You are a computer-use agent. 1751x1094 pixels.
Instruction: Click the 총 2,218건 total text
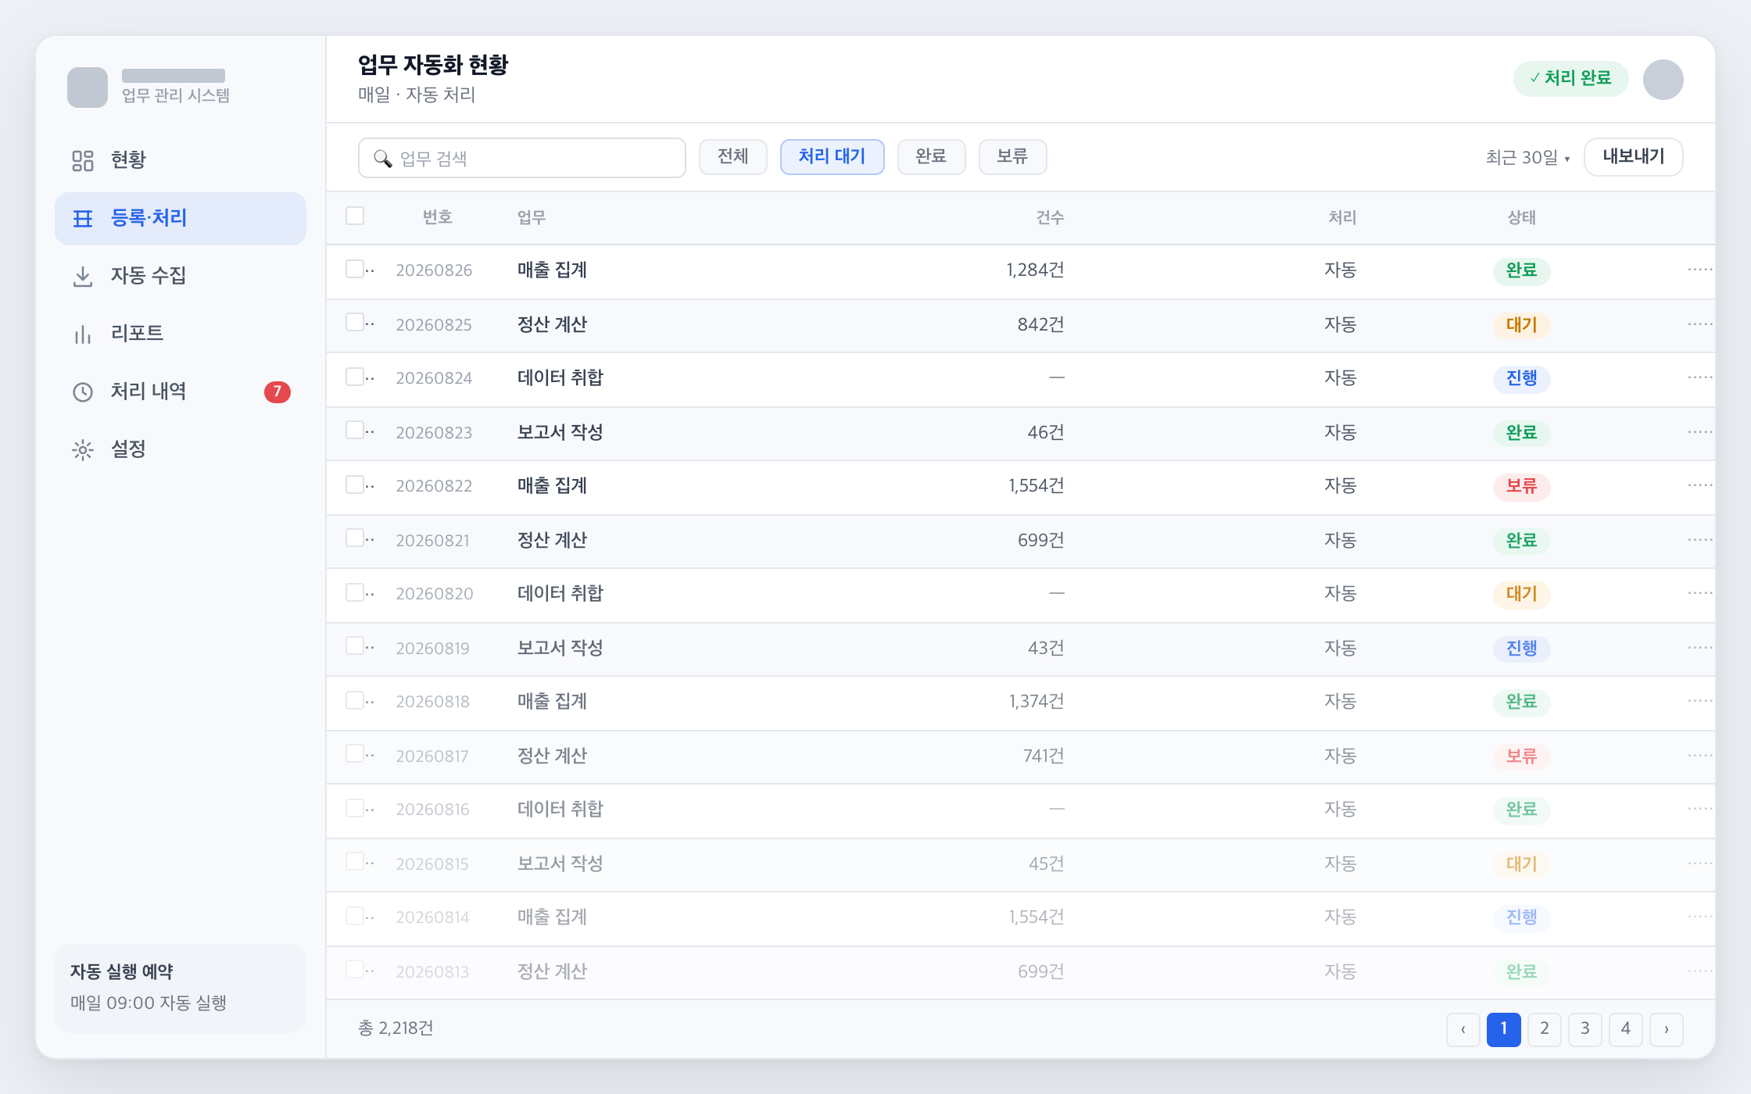pyautogui.click(x=396, y=1028)
